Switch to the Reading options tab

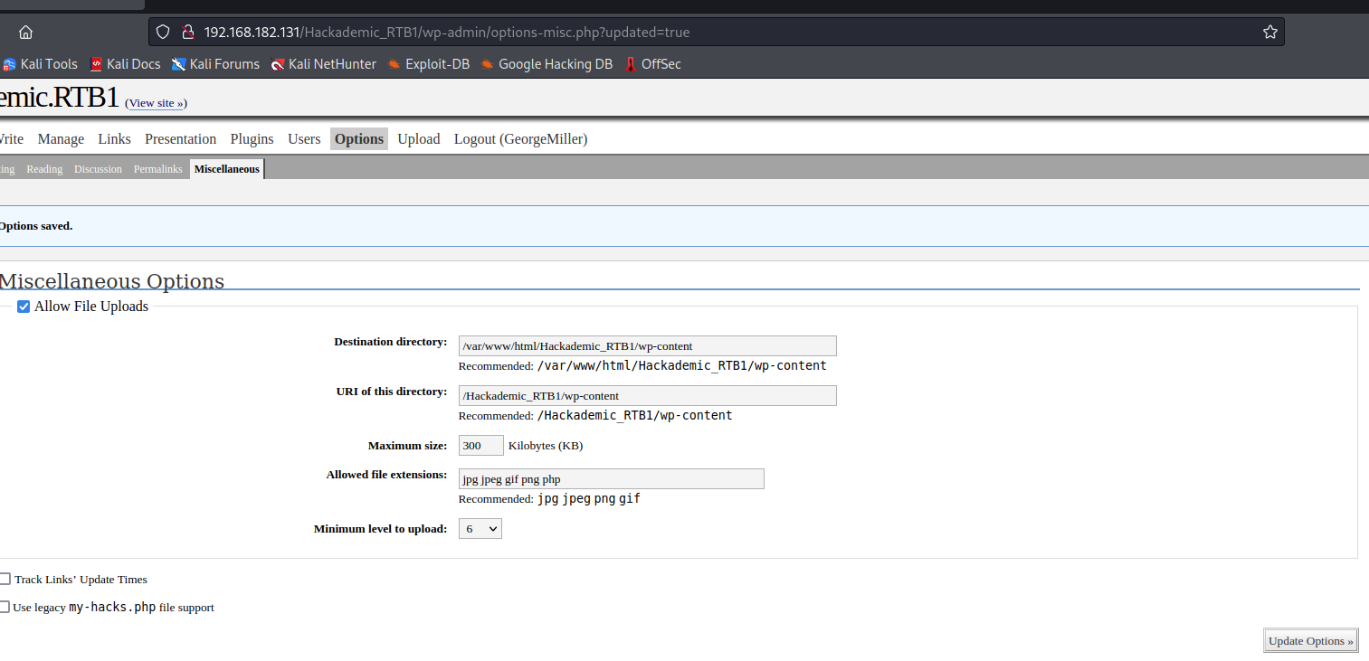pyautogui.click(x=44, y=169)
